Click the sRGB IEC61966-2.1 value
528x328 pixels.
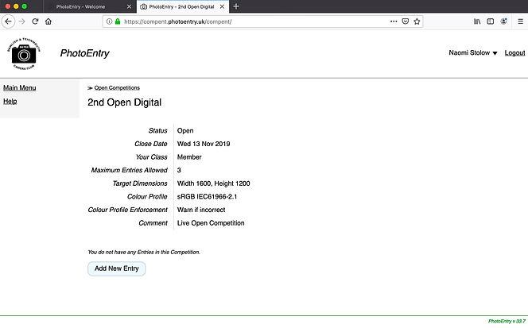(x=207, y=196)
